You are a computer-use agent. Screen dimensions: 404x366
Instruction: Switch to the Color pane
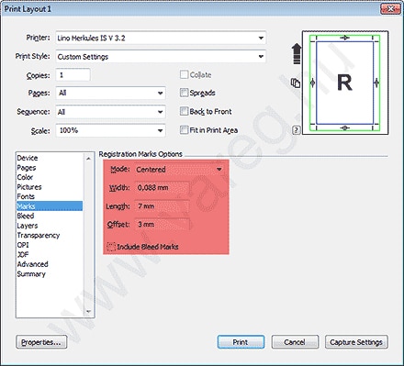tap(50, 177)
